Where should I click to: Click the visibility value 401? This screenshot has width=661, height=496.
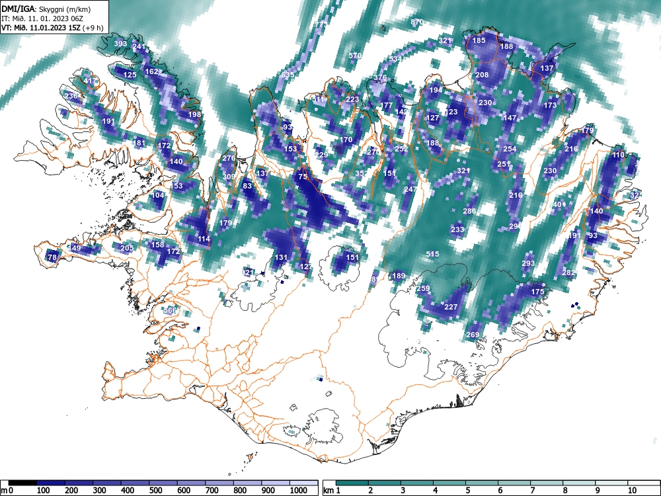pos(559,204)
